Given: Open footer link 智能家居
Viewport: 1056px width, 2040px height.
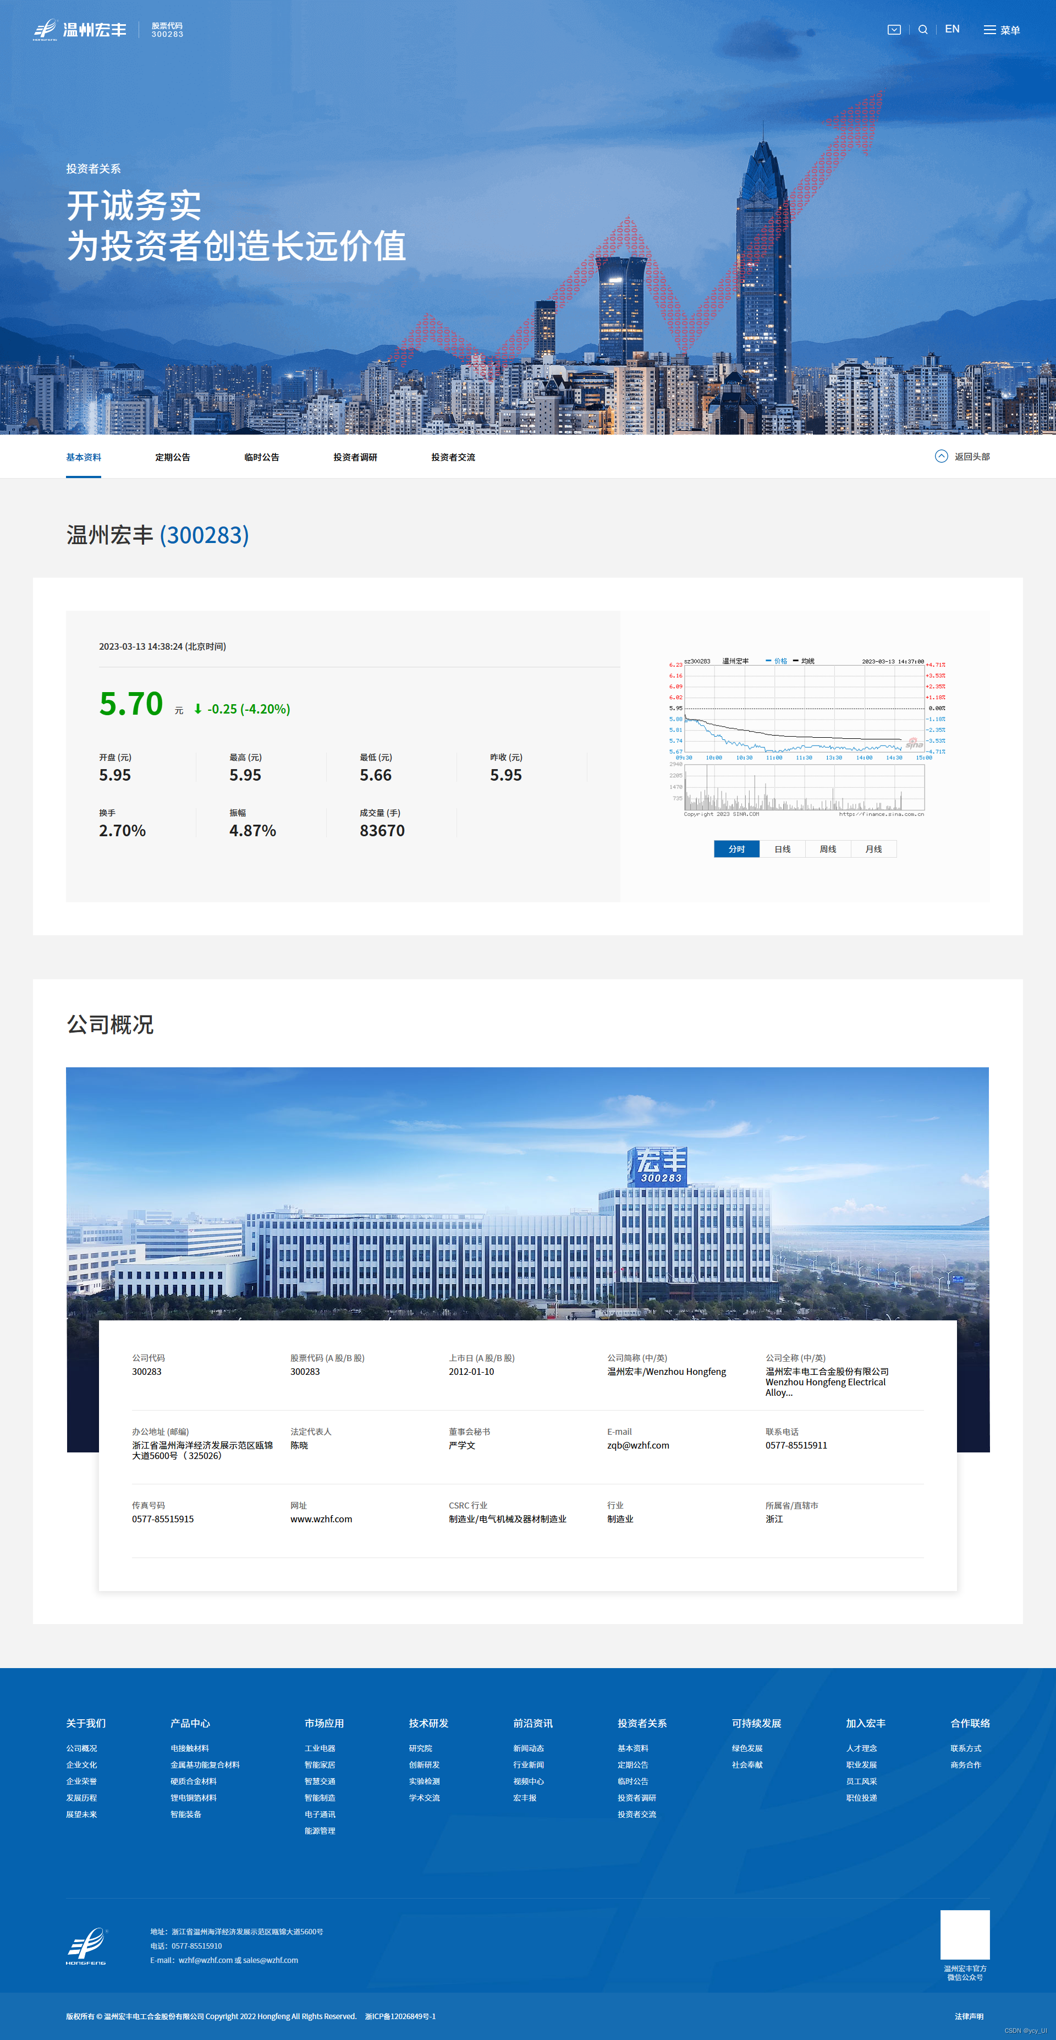Looking at the screenshot, I should [320, 1764].
